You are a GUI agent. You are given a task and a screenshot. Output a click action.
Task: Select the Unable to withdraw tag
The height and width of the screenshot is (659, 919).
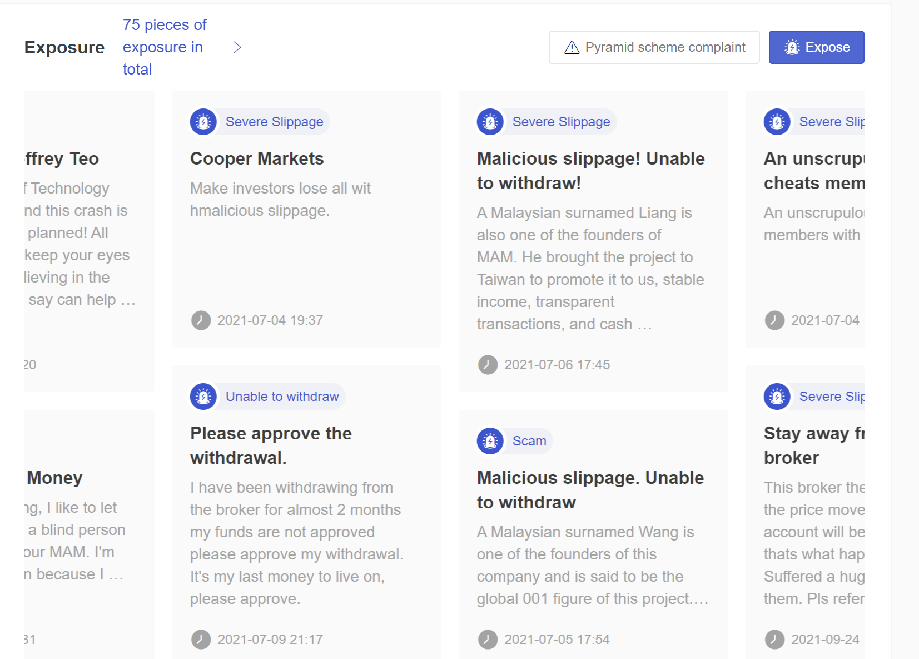click(x=282, y=397)
